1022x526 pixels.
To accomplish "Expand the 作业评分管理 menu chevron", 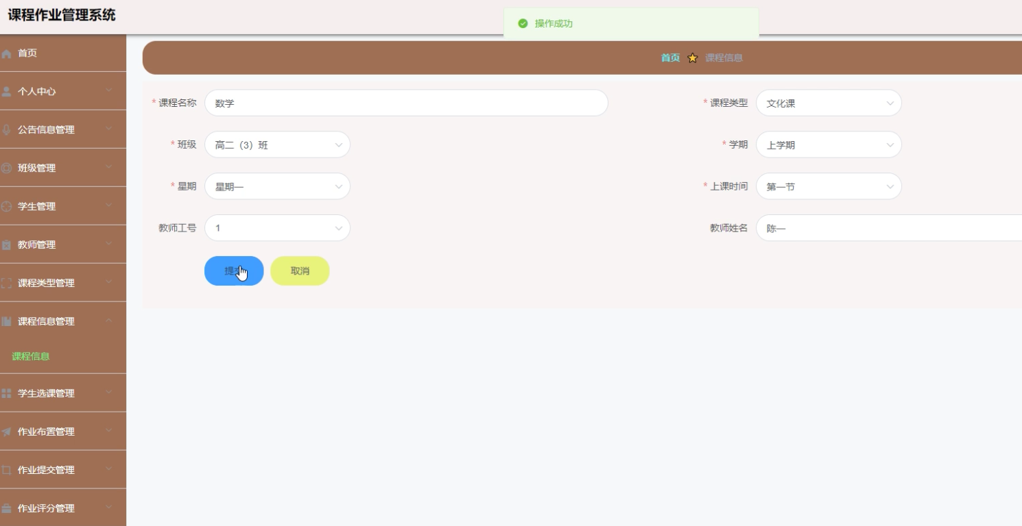I will (109, 508).
